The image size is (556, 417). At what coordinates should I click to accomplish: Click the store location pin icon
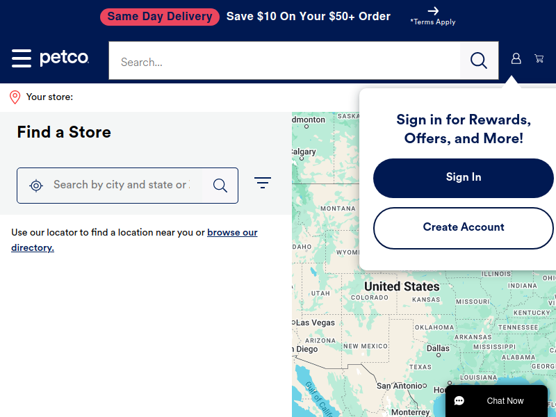point(15,97)
